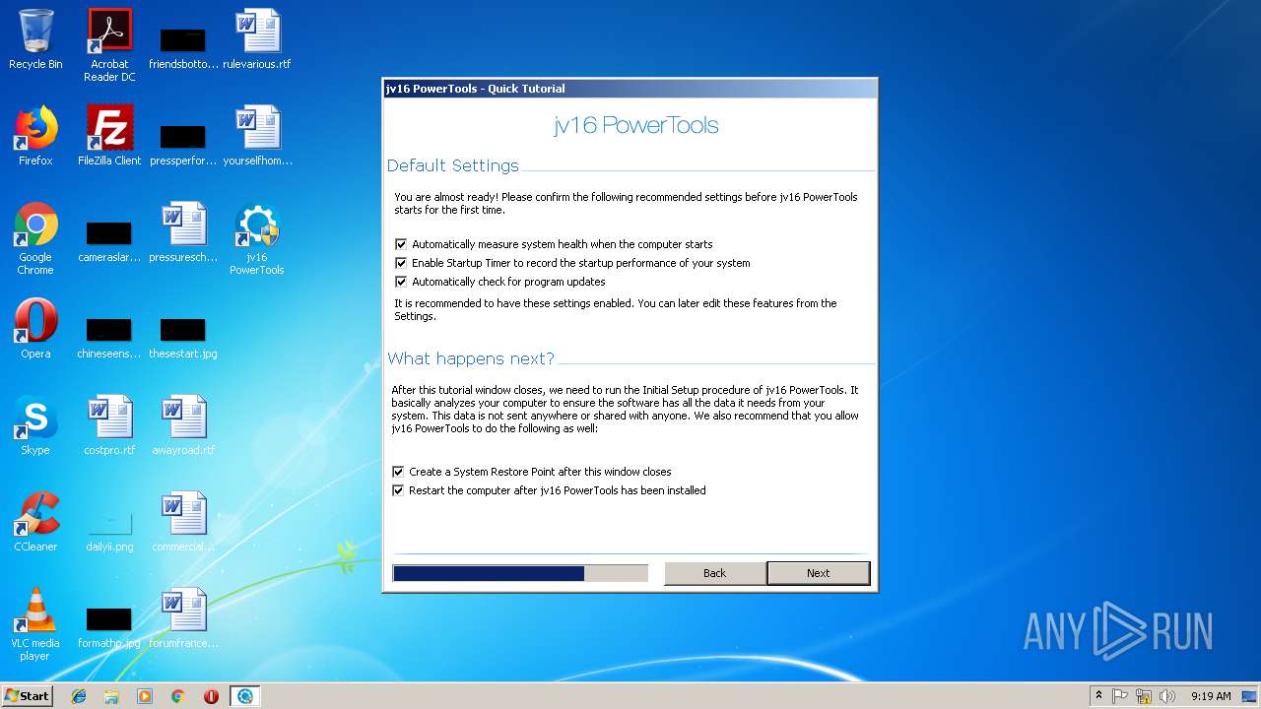The image size is (1261, 709).
Task: Toggle automatically check for program updates
Action: 401,282
